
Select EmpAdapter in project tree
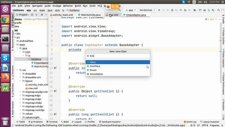coord(40,63)
